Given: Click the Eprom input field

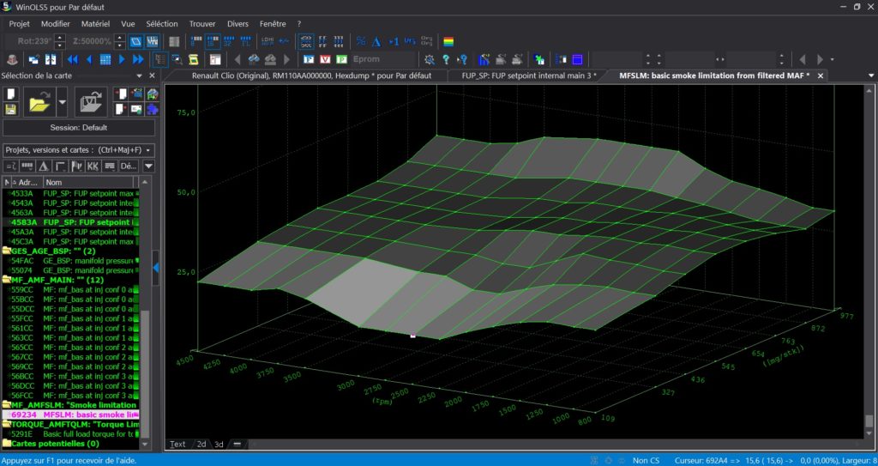Looking at the screenshot, I should (383, 59).
